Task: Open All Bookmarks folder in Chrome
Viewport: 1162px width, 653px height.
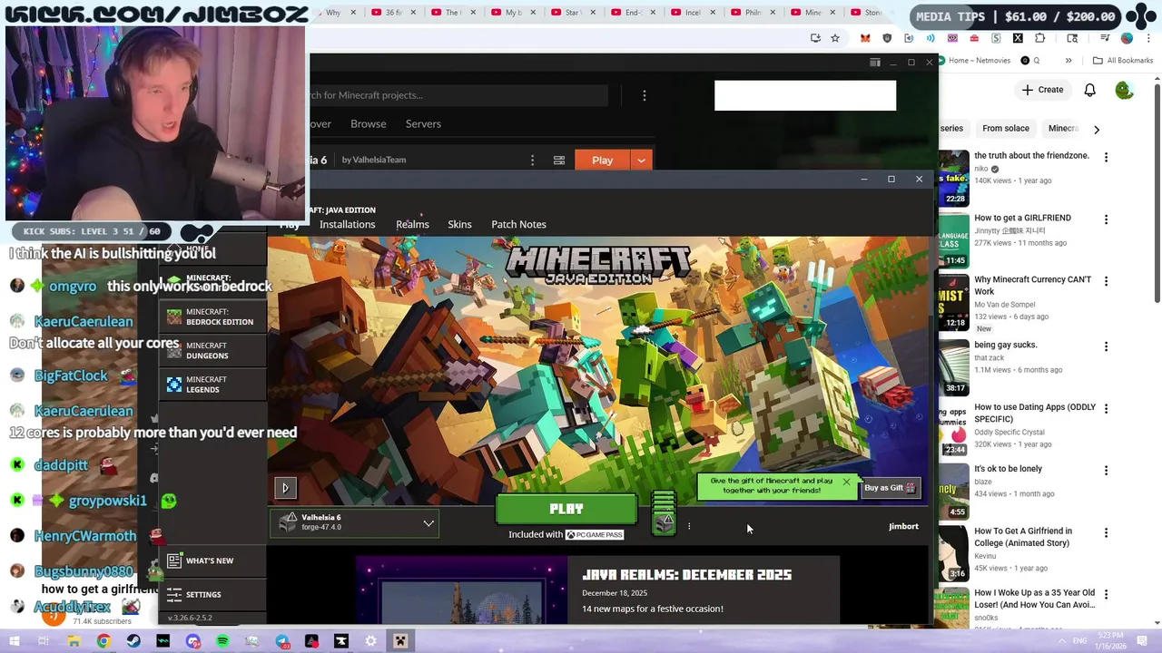Action: click(1123, 61)
